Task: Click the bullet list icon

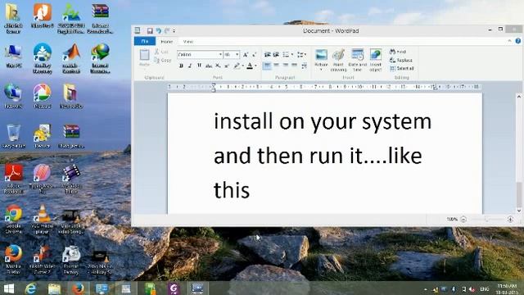Action: [286, 55]
